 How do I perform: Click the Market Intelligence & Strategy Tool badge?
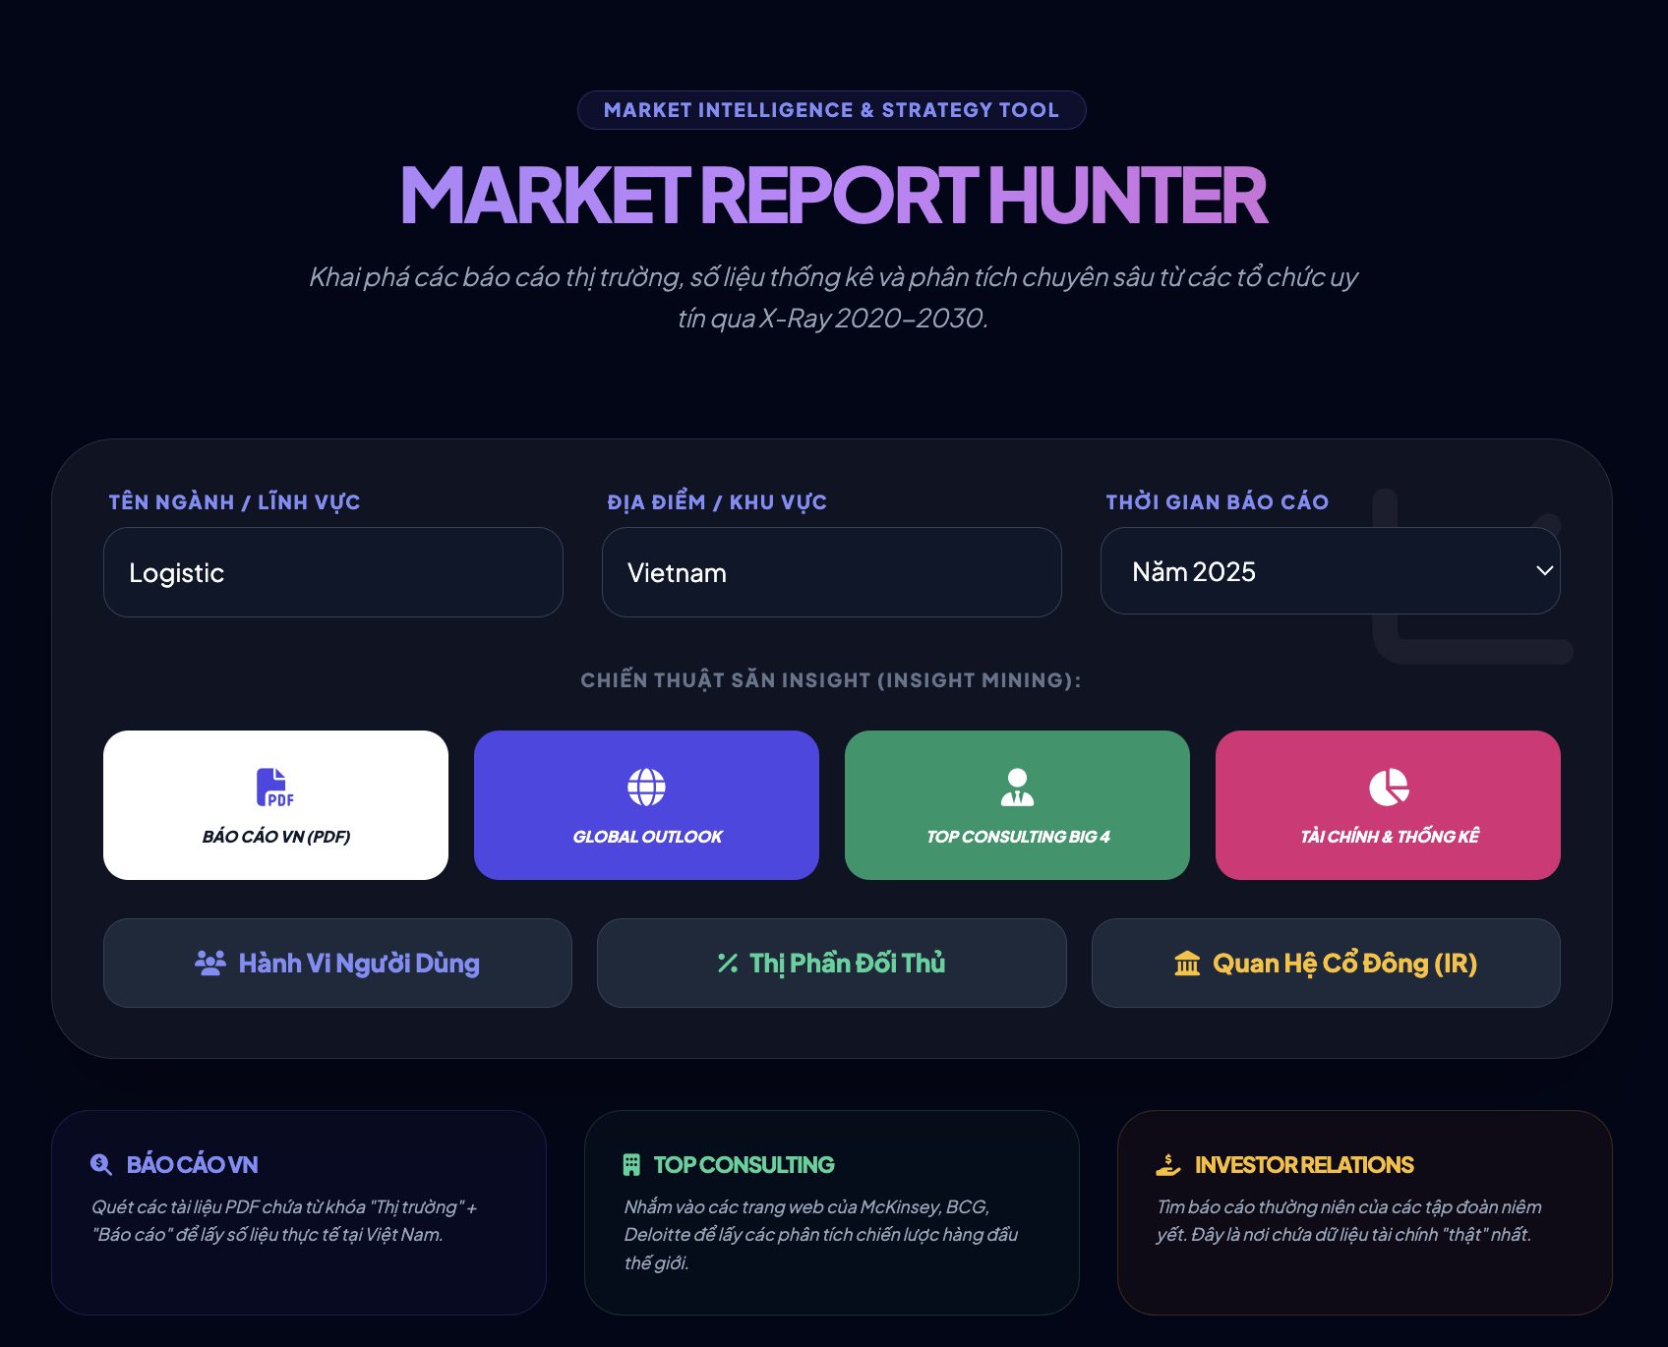831,110
